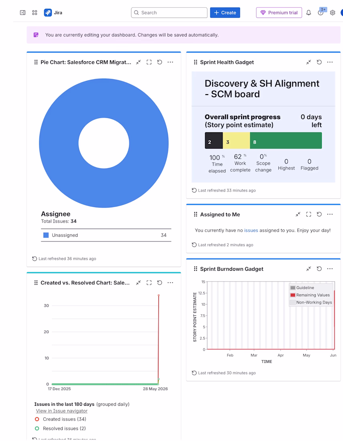Click the green segment of the sprint progress bar
The width and height of the screenshot is (343, 441).
(x=286, y=141)
